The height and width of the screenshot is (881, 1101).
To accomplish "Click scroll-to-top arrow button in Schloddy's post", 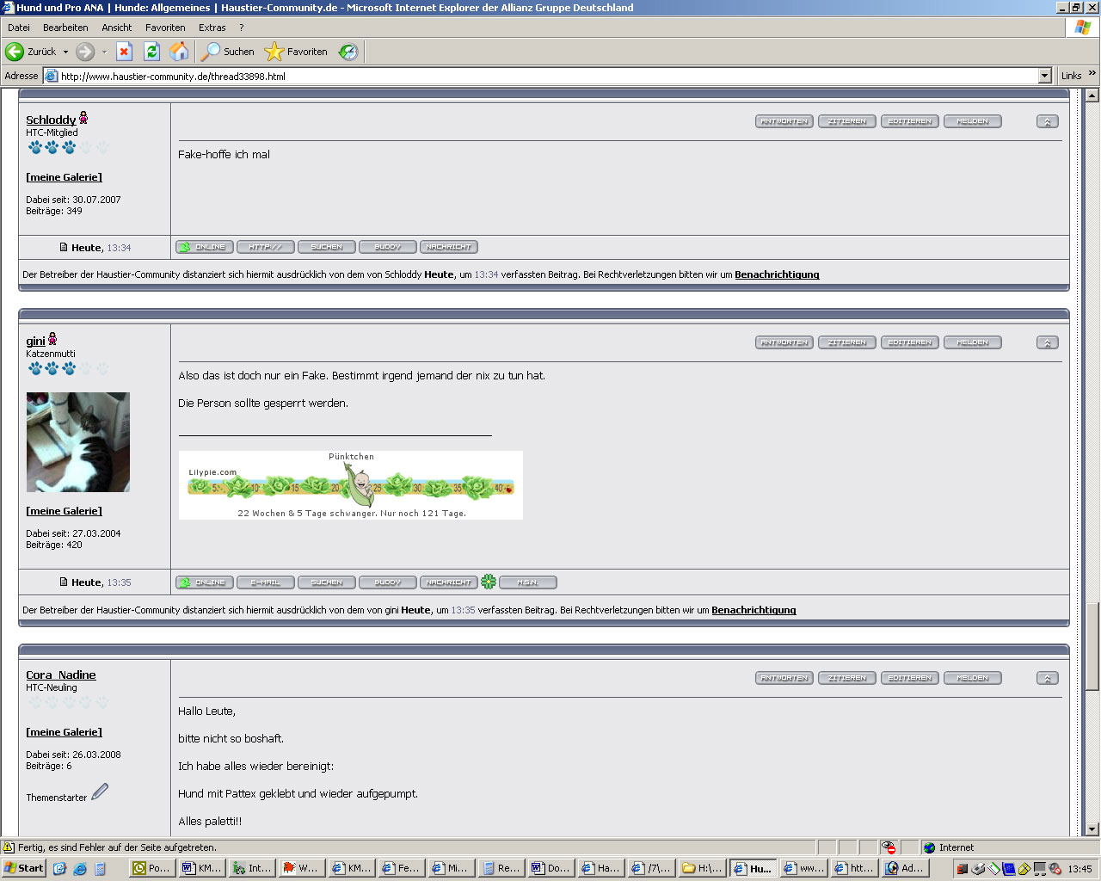I will pos(1047,121).
